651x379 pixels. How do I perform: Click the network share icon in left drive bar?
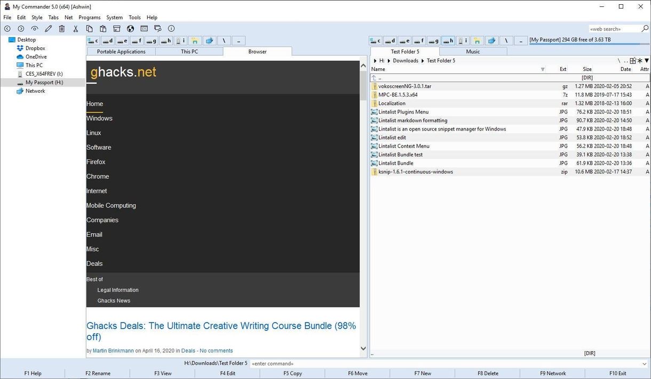coord(210,41)
